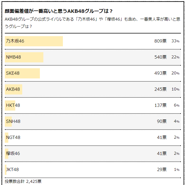
Task: Click the NGT48 option label
Action: [13, 138]
